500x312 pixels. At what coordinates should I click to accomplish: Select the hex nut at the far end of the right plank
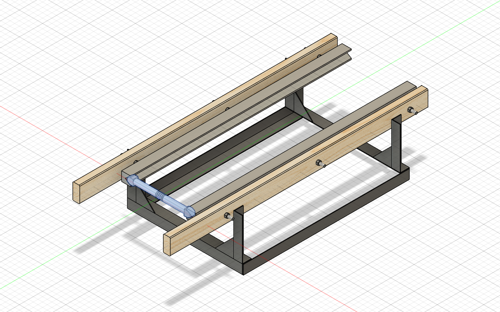tap(410, 109)
